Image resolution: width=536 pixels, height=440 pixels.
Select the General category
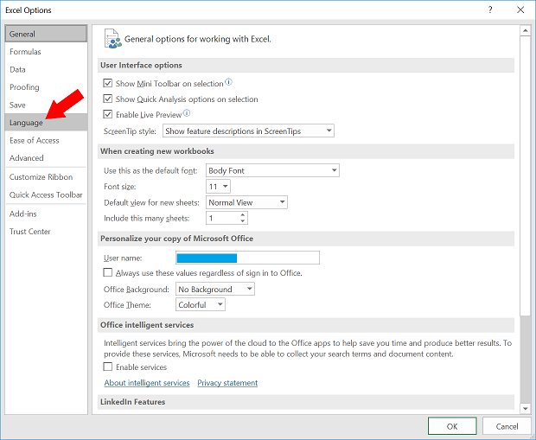46,34
